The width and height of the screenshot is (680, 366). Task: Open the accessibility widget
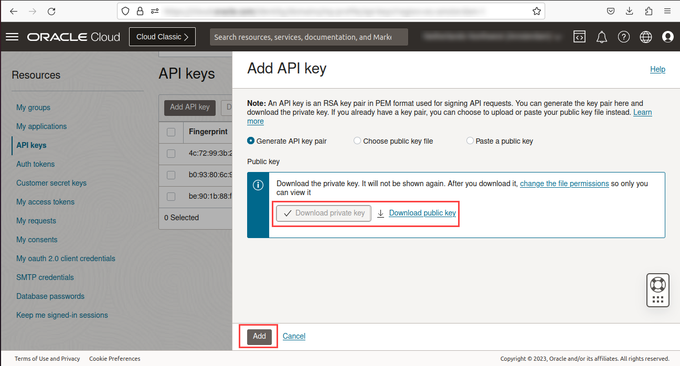(657, 290)
